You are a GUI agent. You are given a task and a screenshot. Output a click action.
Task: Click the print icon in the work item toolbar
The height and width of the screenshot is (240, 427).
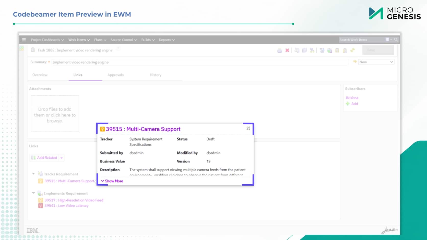pos(280,50)
